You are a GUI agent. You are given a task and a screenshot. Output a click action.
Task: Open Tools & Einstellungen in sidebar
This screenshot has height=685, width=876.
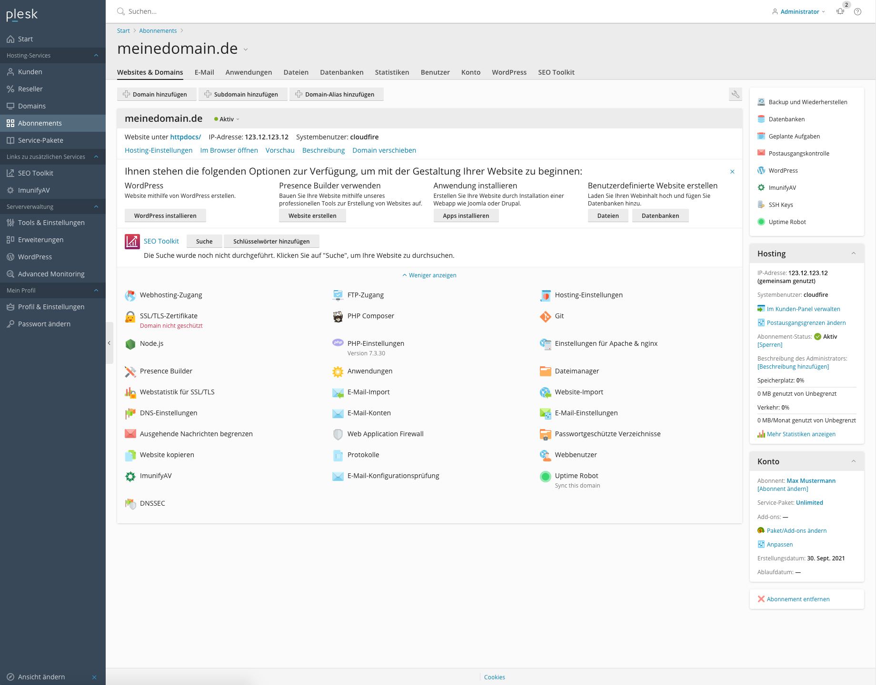tap(53, 223)
